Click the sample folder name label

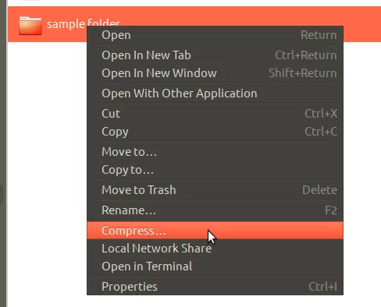(84, 24)
